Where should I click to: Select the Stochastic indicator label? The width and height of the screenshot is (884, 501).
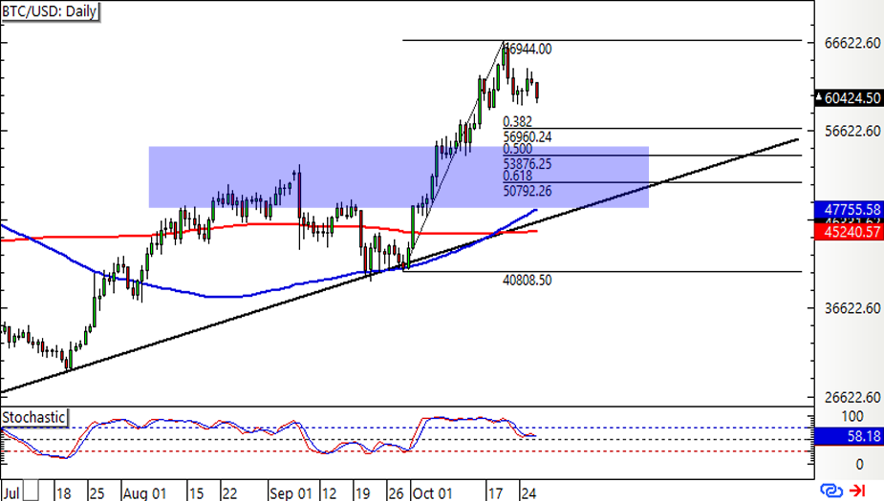(x=33, y=417)
